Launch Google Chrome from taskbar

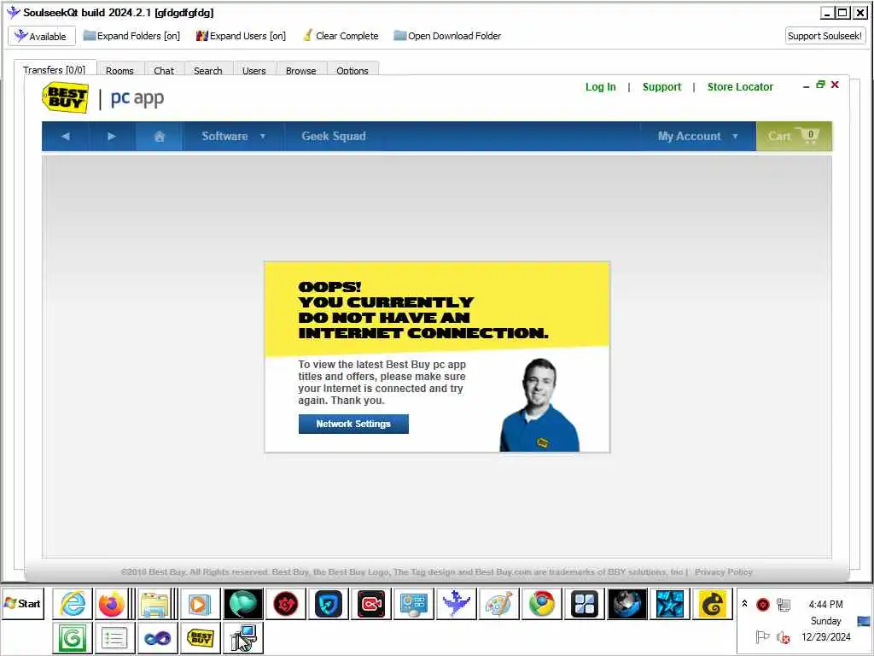pyautogui.click(x=542, y=604)
